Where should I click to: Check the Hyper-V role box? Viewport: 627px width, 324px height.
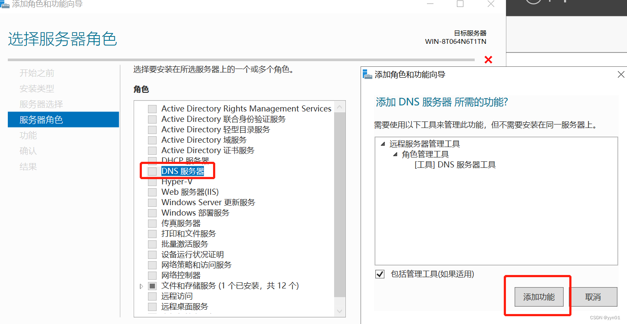(x=152, y=182)
